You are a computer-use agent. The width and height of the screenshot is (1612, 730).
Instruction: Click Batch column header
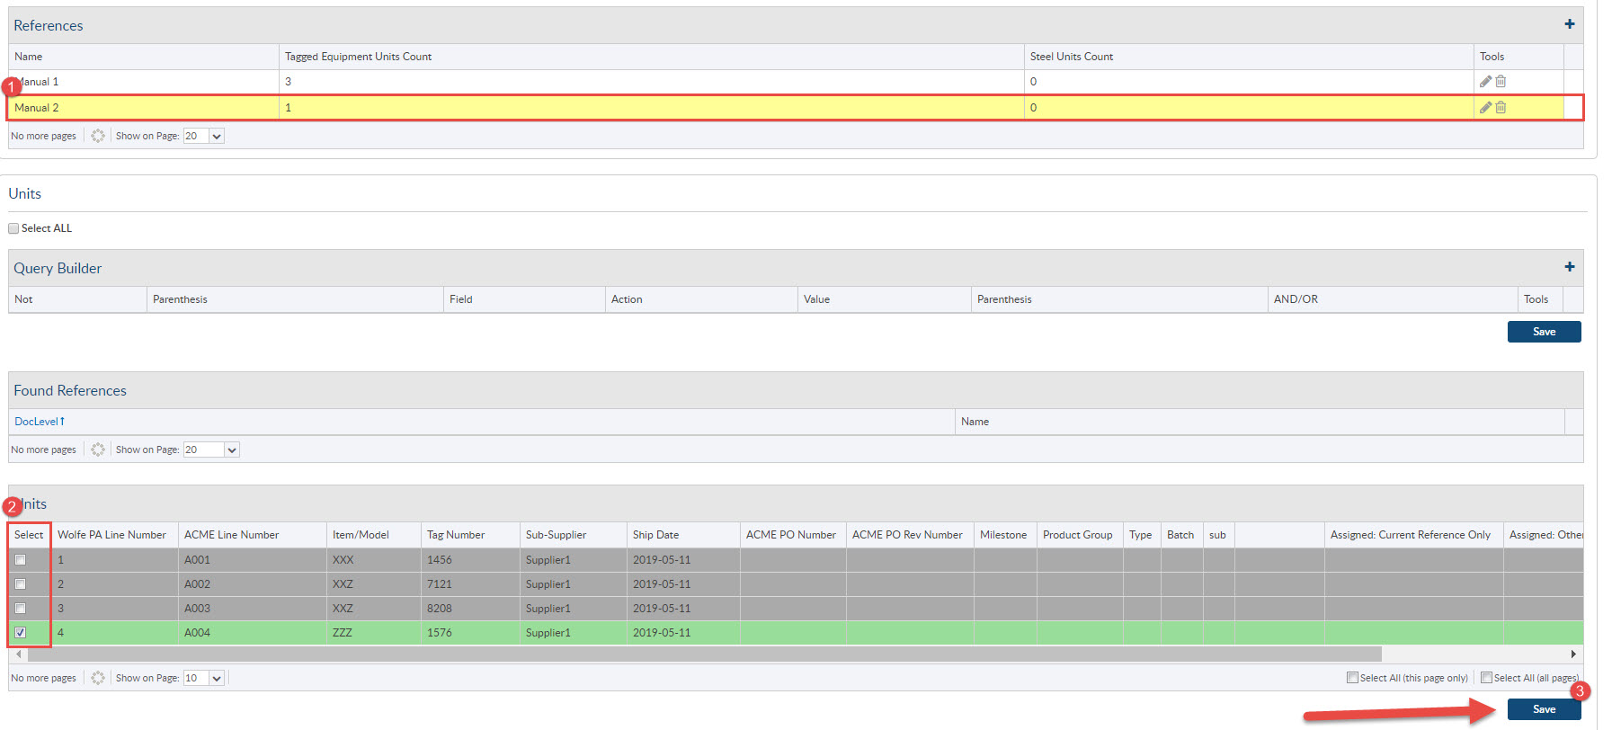(1180, 535)
